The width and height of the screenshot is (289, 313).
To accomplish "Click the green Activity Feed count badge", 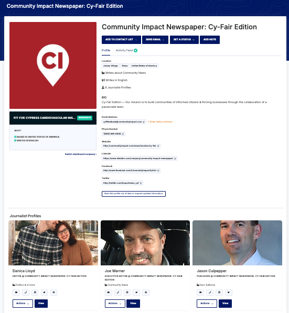I will coord(136,50).
